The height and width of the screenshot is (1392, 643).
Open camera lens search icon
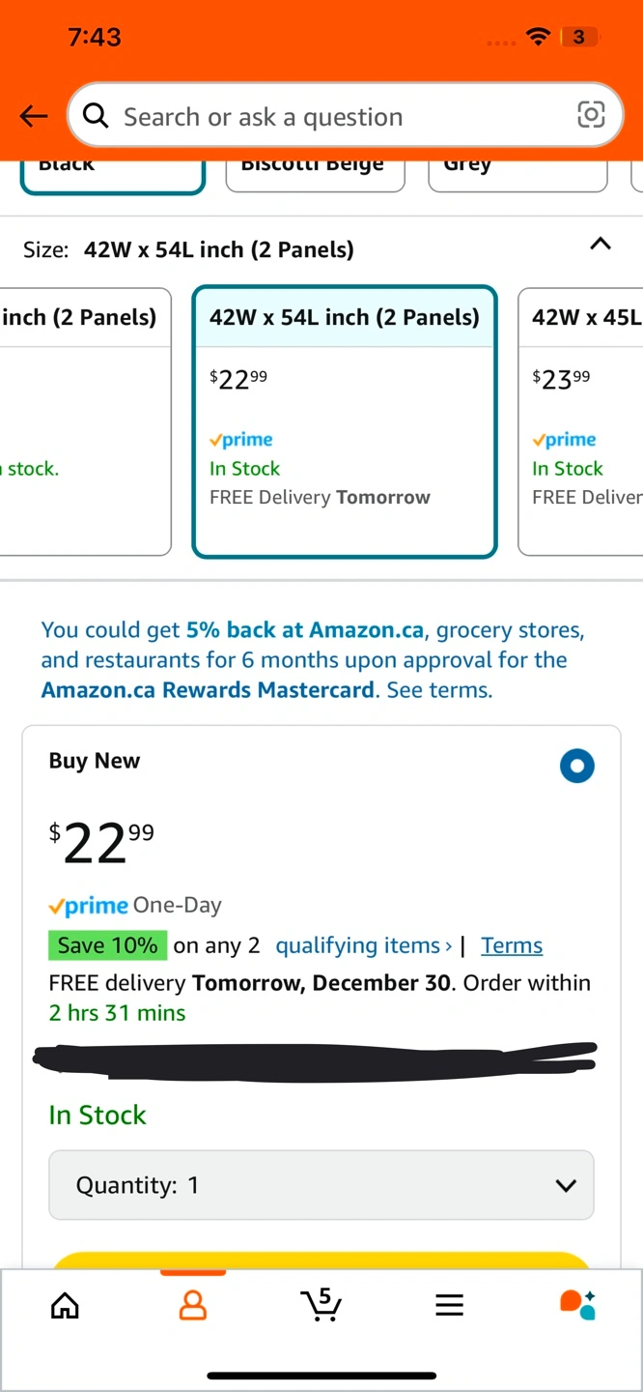[591, 115]
